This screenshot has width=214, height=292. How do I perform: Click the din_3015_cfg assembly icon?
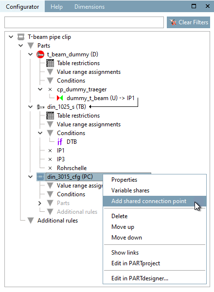coord(40,177)
